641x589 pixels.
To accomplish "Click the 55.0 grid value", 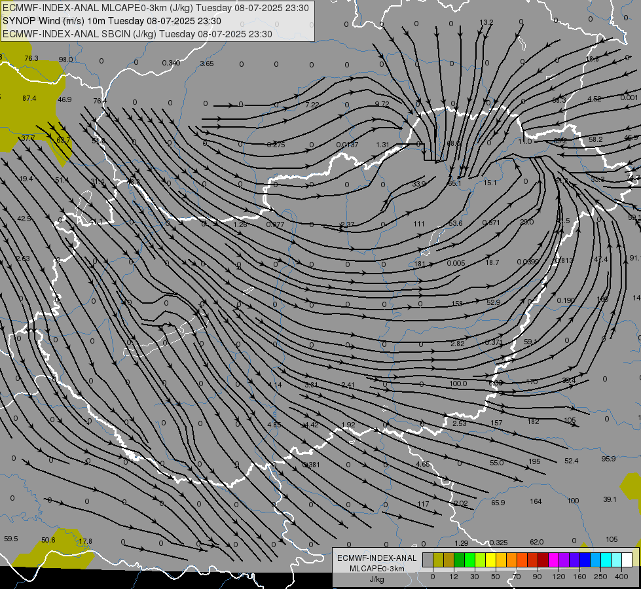I will tap(497, 463).
